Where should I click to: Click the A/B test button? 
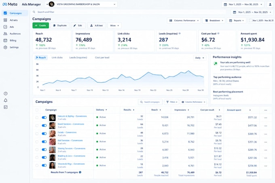97,25
